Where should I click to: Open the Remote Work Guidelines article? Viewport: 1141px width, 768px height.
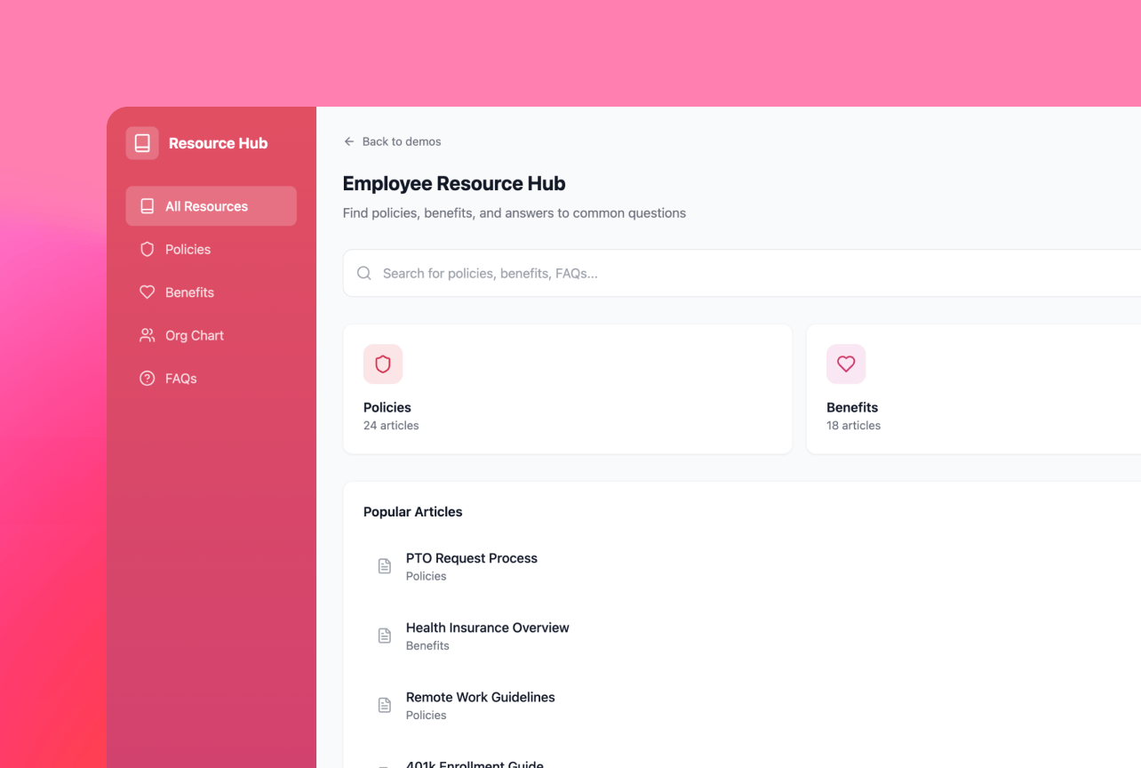480,698
